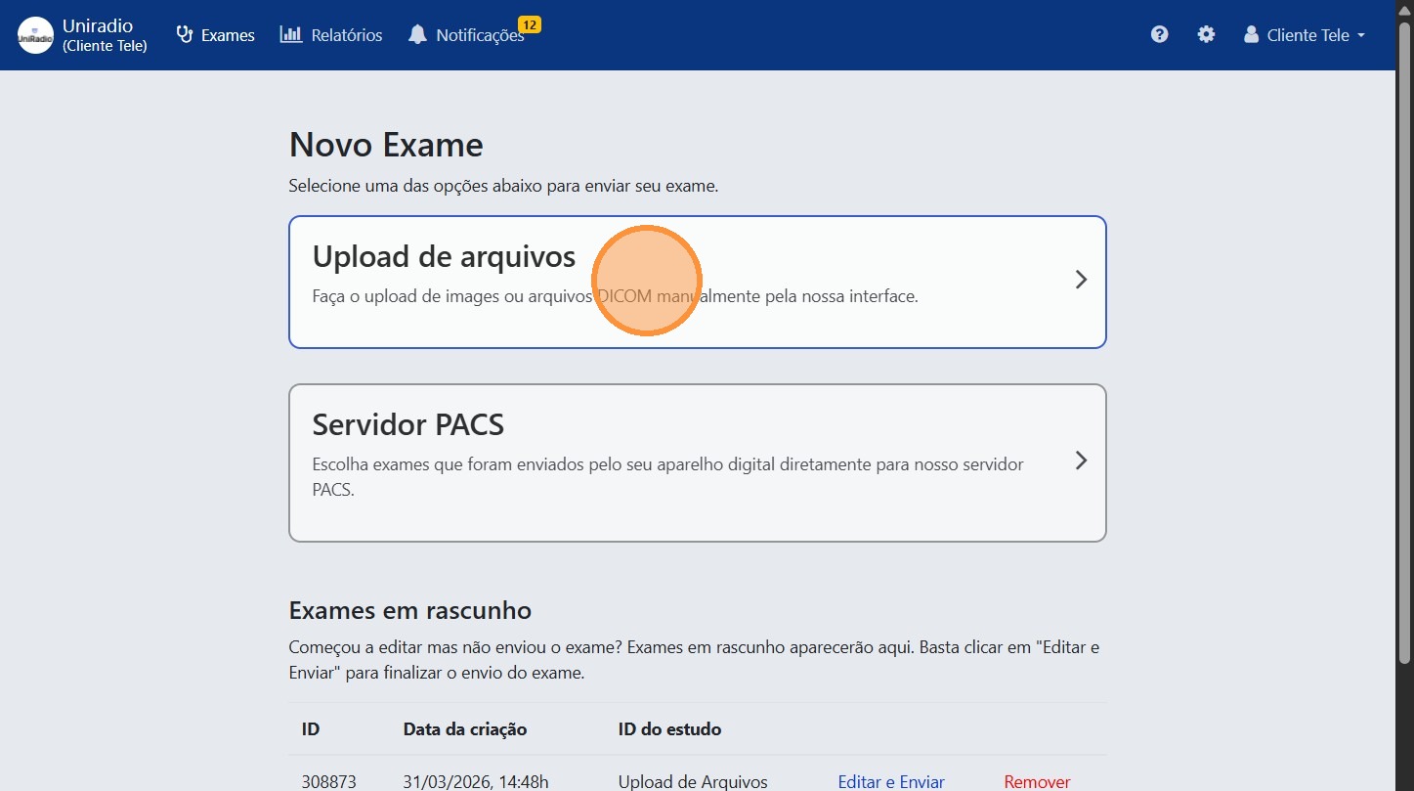Click the Relatórios bar chart icon
Screen dimensions: 1414x791
[290, 34]
